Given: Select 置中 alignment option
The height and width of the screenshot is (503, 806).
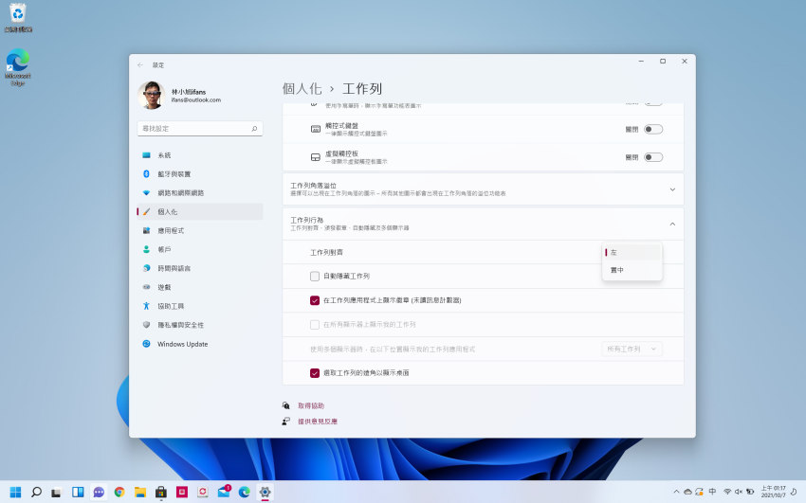Looking at the screenshot, I should coord(632,270).
